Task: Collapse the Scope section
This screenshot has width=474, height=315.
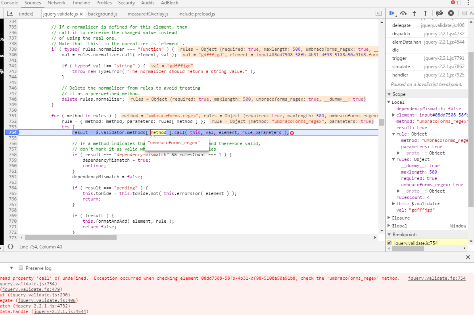Action: tap(390, 94)
